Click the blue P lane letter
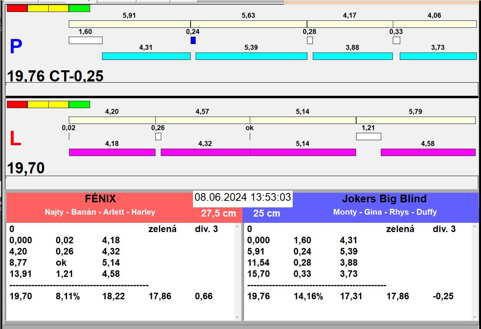Image resolution: width=481 pixels, height=329 pixels. [16, 47]
